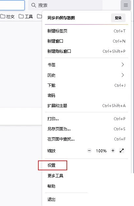
Task: Expand the 历史 submenu arrow
Action: point(123,75)
